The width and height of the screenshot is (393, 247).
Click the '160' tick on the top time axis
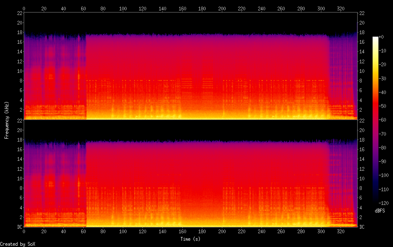182,8
